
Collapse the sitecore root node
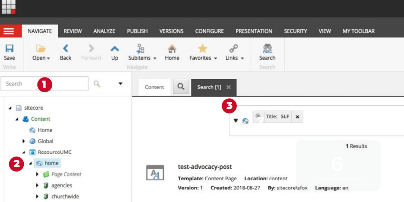(10, 108)
